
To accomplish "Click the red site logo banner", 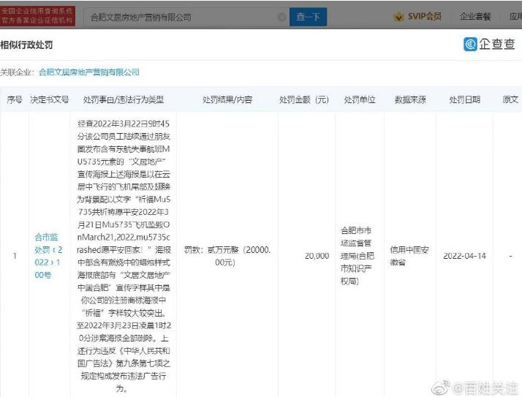I will (37, 15).
